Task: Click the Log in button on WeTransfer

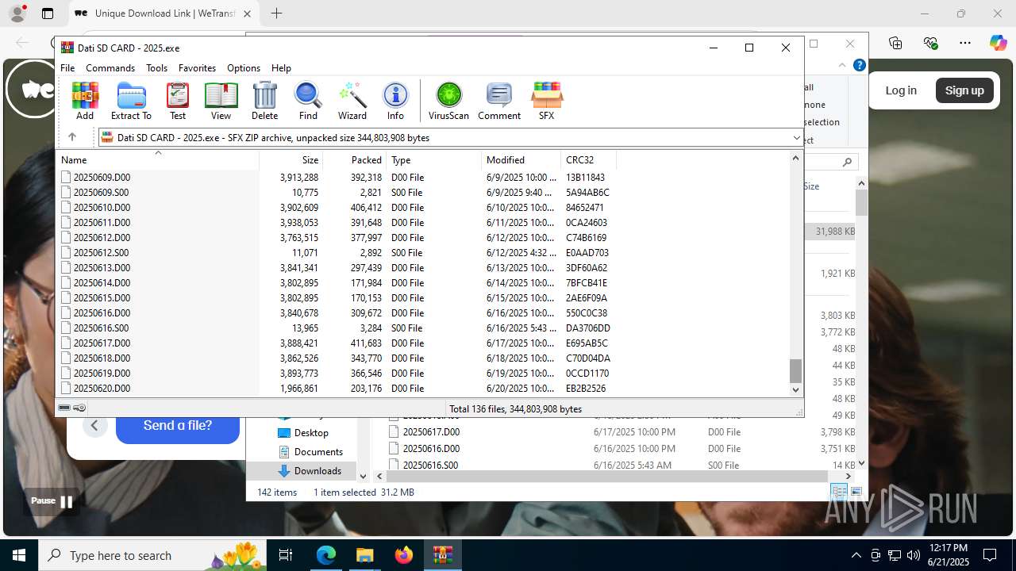Action: pos(901,90)
